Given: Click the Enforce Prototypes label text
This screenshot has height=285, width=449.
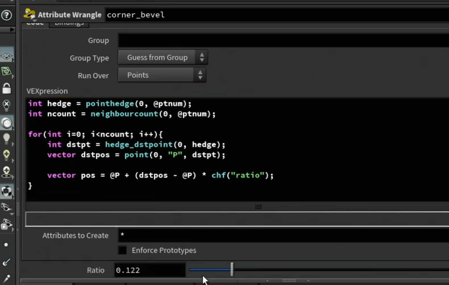Looking at the screenshot, I should [x=164, y=250].
